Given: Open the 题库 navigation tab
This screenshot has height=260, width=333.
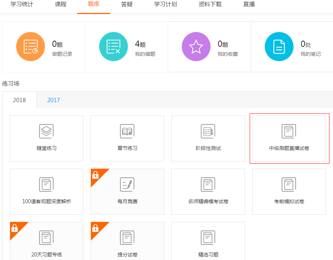Looking at the screenshot, I should click(93, 5).
